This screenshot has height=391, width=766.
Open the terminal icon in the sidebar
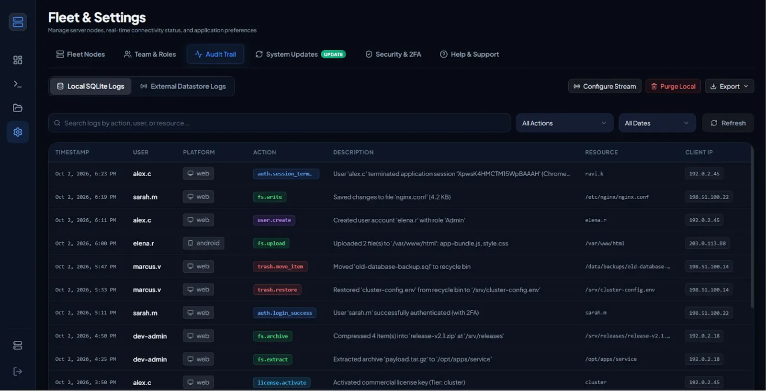18,84
